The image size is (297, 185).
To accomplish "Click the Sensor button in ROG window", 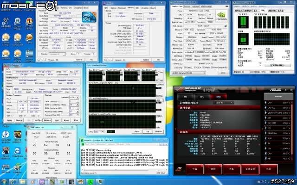I will click(278, 97).
